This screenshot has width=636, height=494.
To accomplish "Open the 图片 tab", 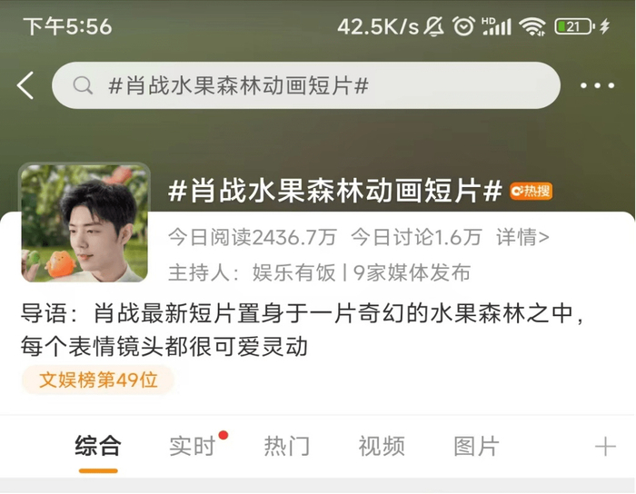I will pyautogui.click(x=476, y=446).
